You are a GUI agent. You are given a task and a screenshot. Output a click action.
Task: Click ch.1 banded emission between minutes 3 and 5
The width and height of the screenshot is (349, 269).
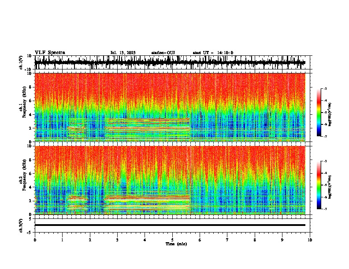tap(147, 129)
